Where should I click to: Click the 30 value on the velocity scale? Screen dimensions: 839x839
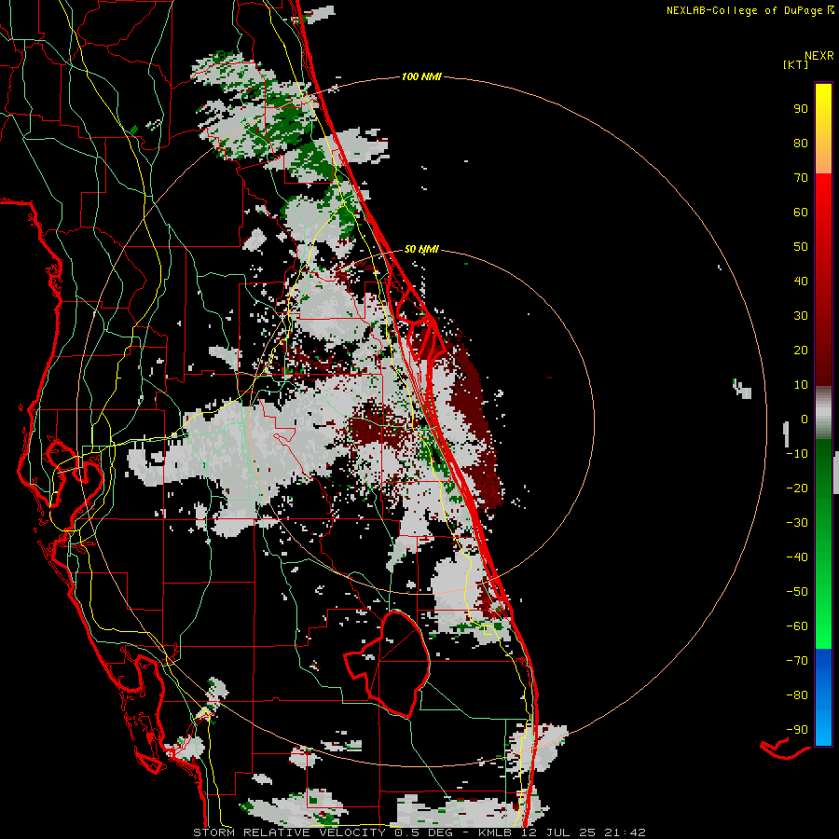tap(801, 316)
